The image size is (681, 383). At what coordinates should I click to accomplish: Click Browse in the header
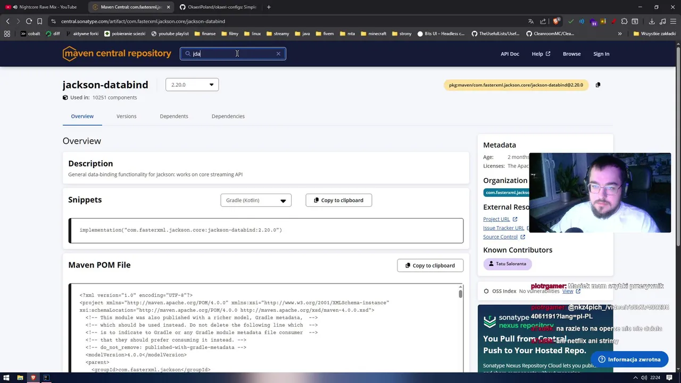pyautogui.click(x=572, y=54)
